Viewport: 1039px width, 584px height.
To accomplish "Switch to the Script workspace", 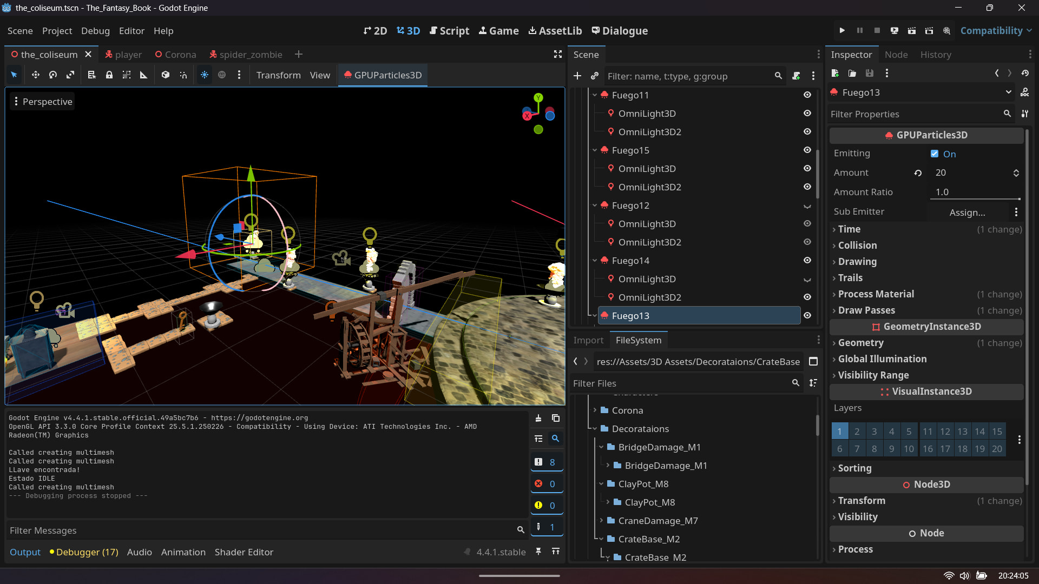I will pos(449,31).
